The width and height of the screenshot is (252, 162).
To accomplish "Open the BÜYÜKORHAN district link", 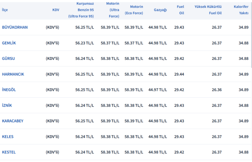I will pos(15,27).
